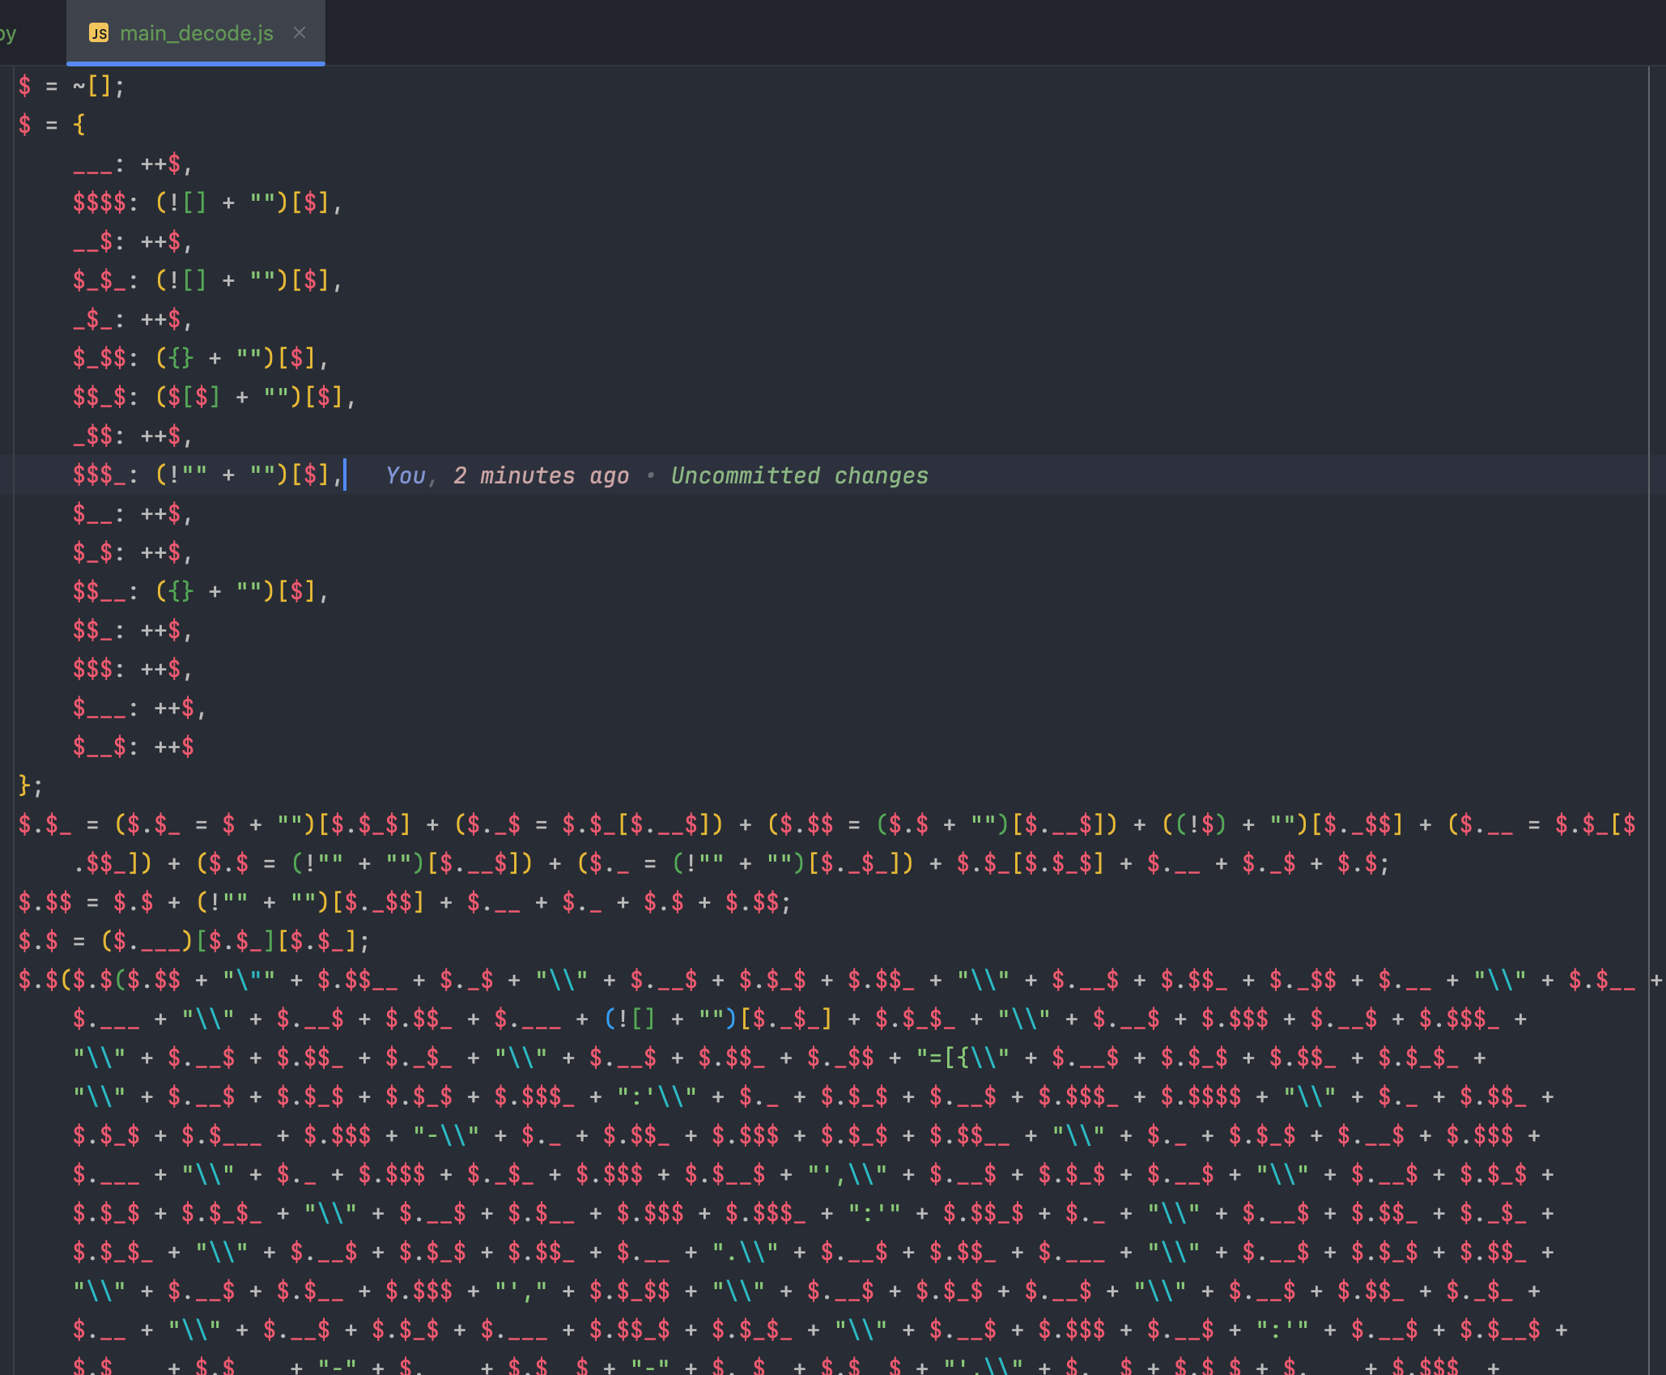
Task: Click the 'You, 2 minutes ago' blame text
Action: point(507,475)
